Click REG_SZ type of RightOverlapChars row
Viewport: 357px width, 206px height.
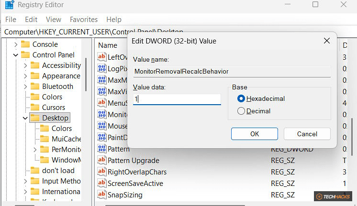[x=283, y=172]
